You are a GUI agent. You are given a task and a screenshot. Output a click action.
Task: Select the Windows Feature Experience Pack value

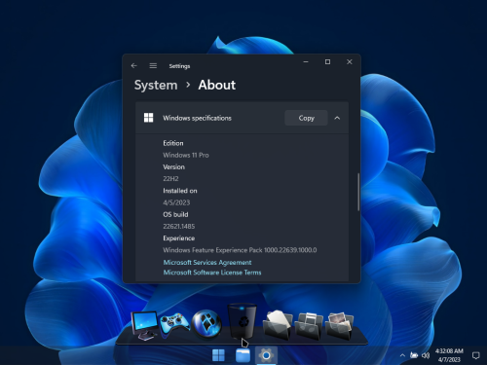pyautogui.click(x=240, y=250)
